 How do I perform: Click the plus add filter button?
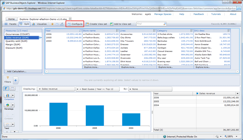(16, 80)
